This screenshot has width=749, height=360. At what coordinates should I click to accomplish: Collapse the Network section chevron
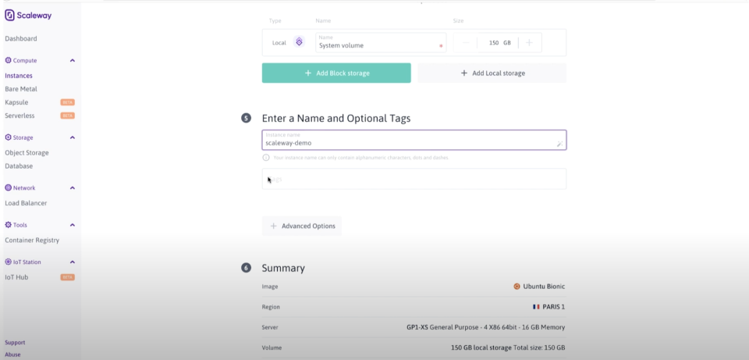tap(73, 188)
